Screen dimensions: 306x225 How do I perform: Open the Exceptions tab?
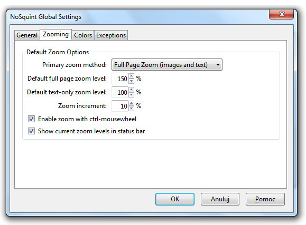coord(111,35)
